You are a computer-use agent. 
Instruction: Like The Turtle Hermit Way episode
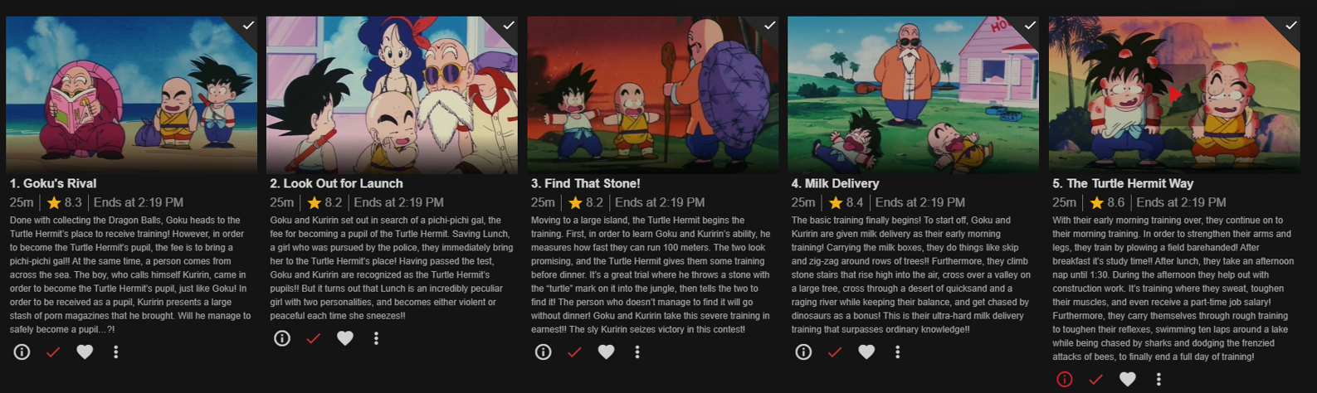pyautogui.click(x=1127, y=379)
